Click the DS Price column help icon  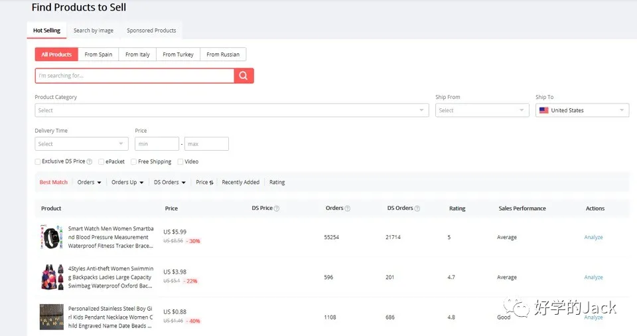pos(277,209)
